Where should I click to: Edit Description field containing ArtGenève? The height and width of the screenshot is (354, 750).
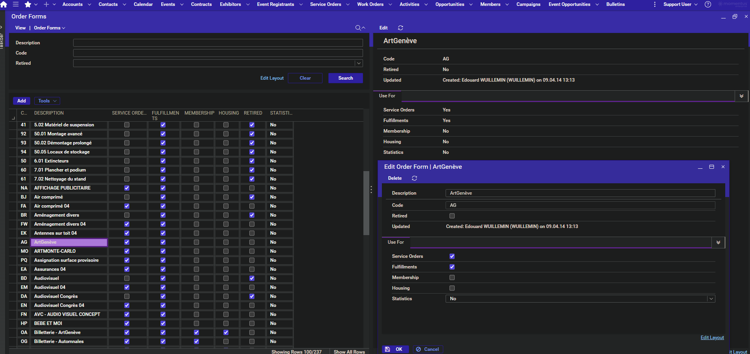click(580, 193)
